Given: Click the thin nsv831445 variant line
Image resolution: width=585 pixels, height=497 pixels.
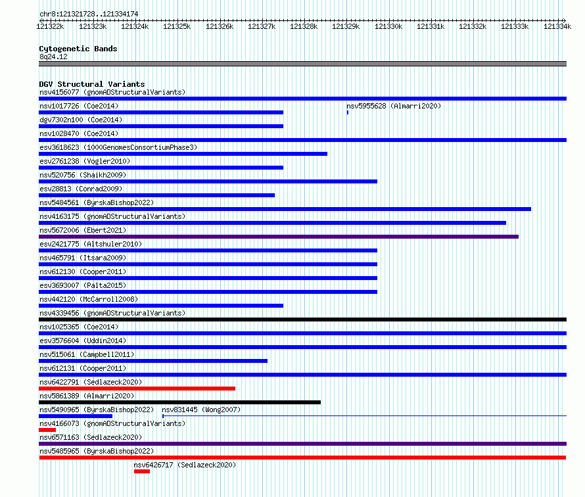Looking at the screenshot, I should pos(365,415).
